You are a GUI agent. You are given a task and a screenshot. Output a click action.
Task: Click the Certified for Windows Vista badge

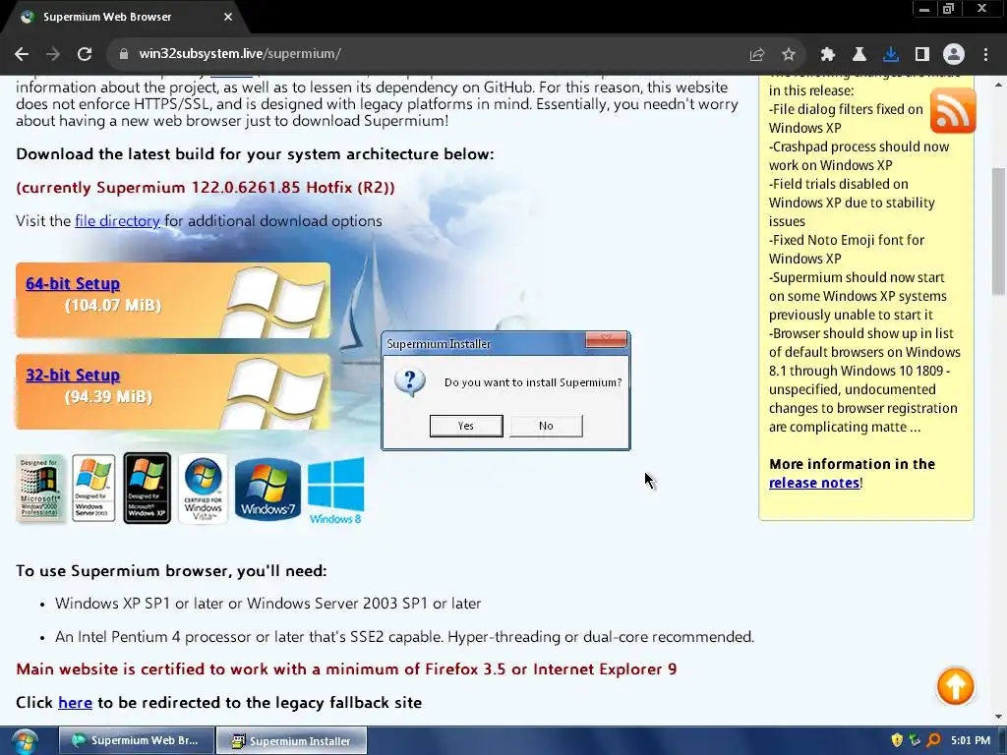(203, 490)
